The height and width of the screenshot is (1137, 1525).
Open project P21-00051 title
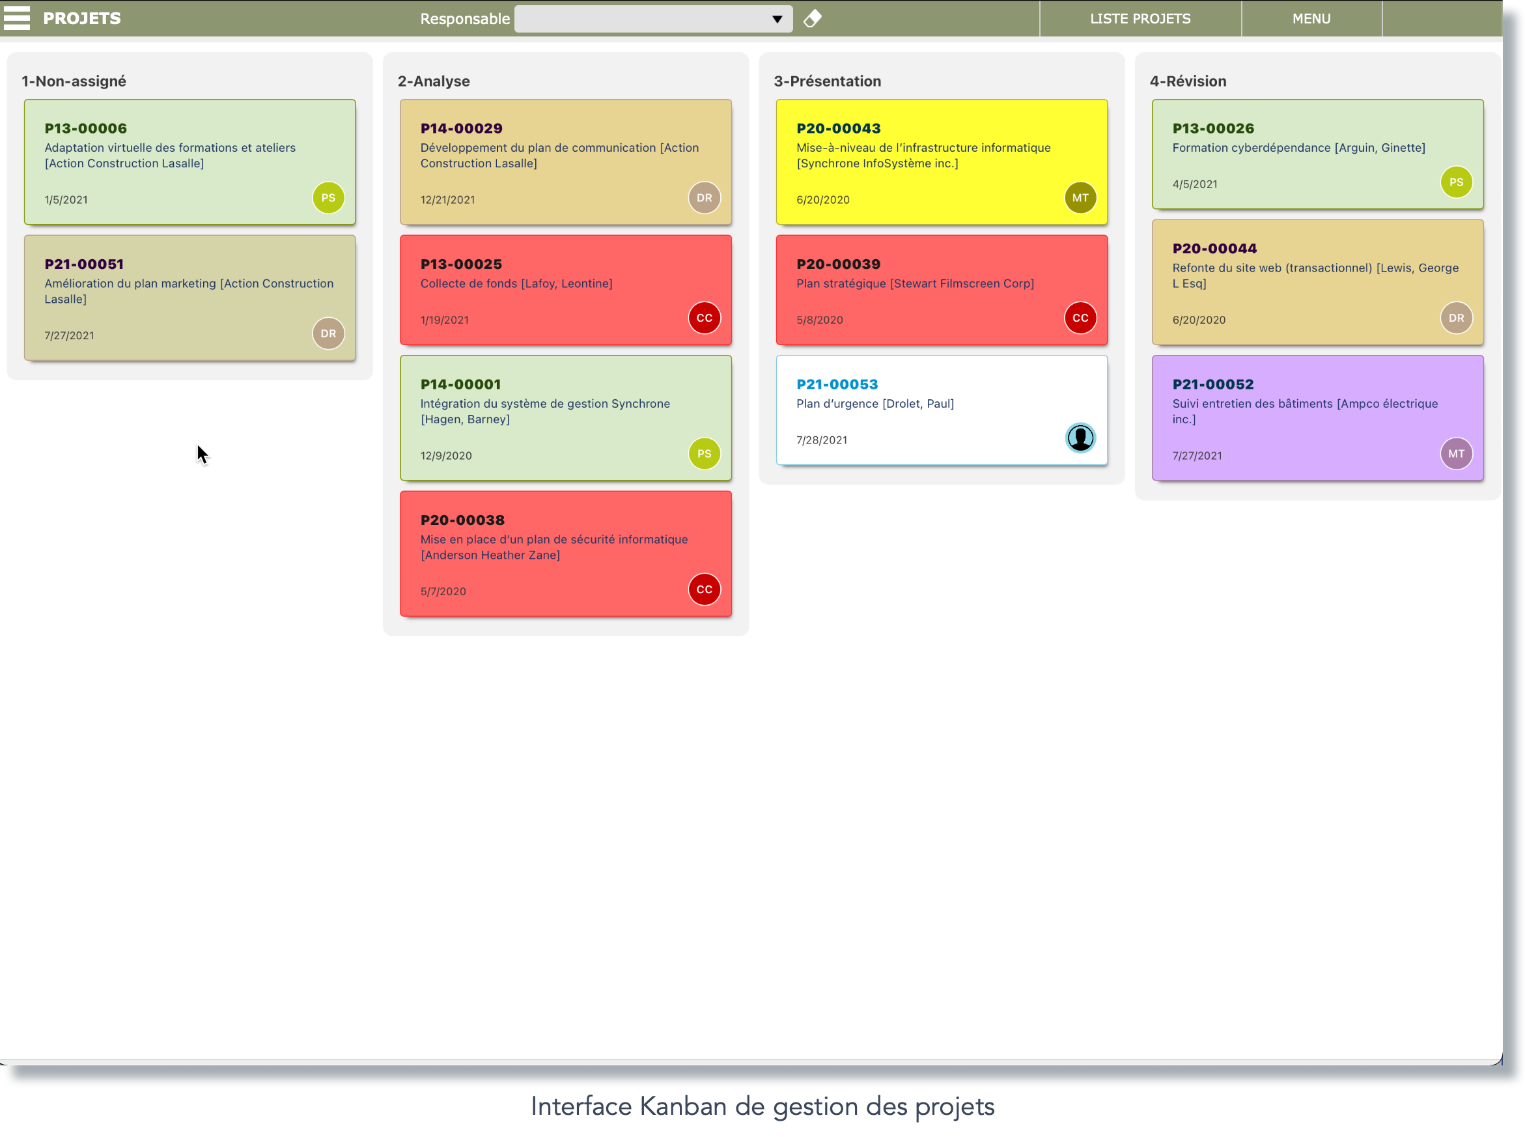(84, 264)
